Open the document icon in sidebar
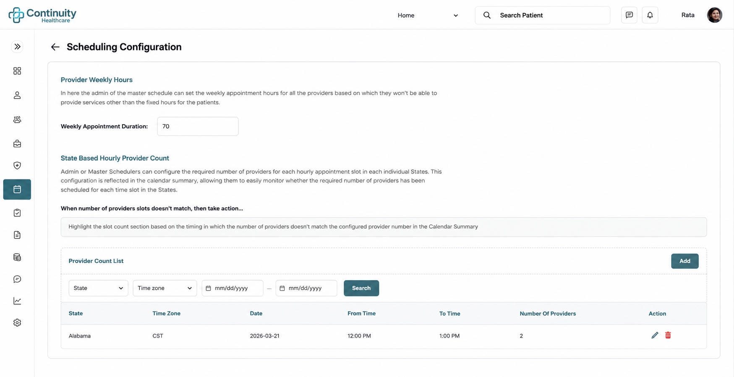Image resolution: width=734 pixels, height=377 pixels. click(x=17, y=235)
